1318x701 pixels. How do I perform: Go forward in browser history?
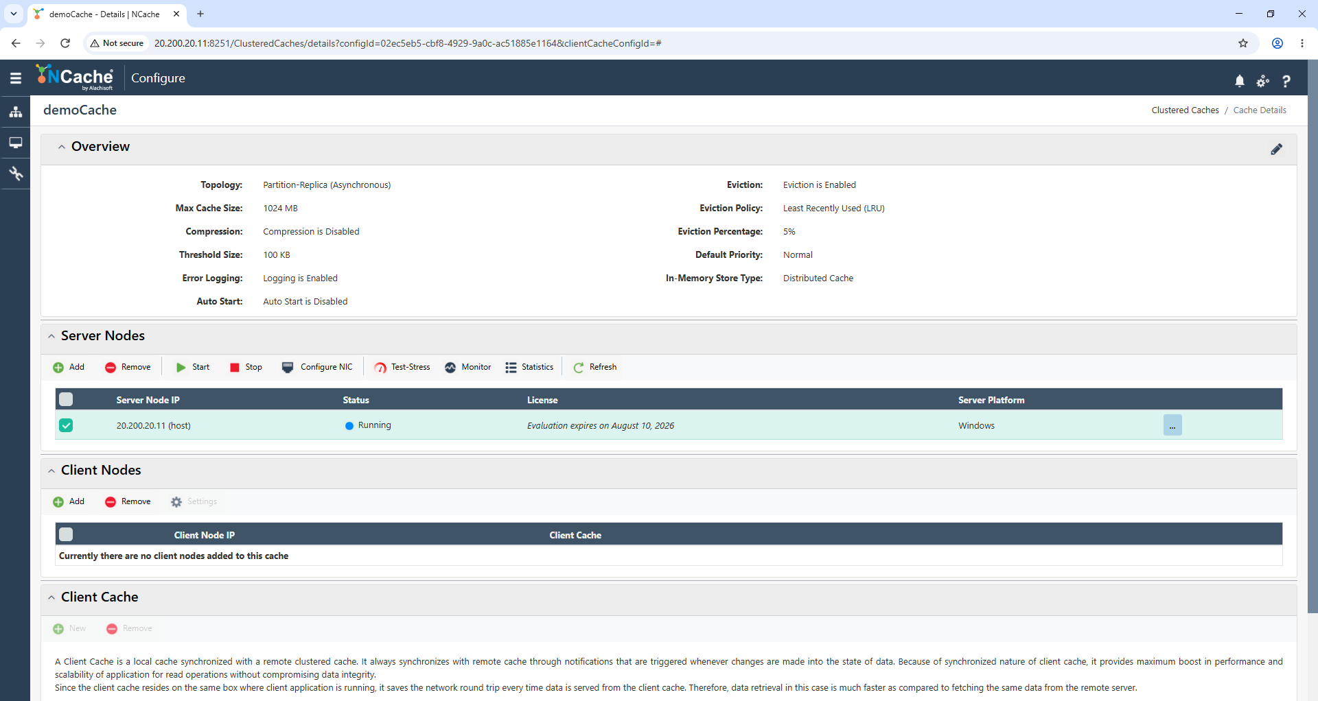point(41,43)
